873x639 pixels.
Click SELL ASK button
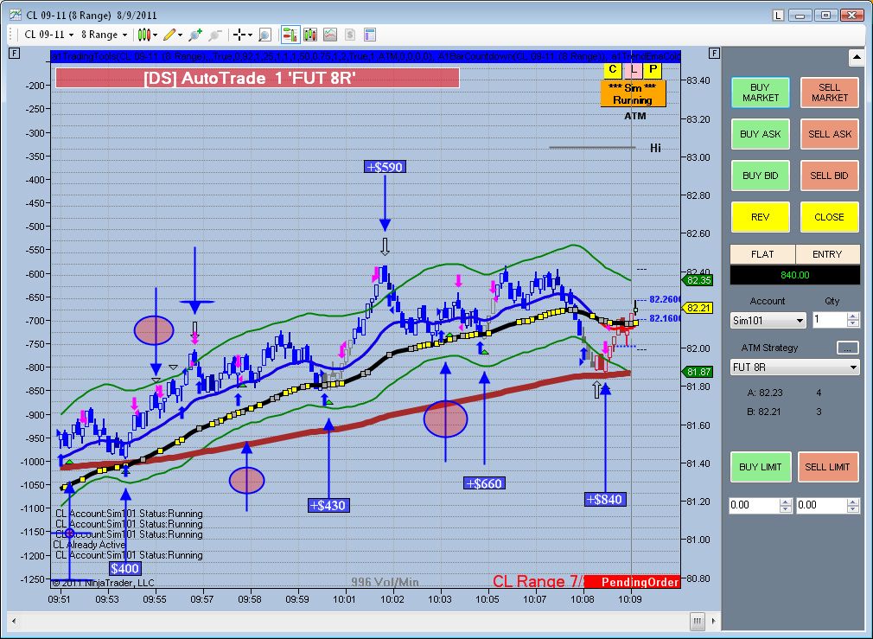(x=829, y=134)
